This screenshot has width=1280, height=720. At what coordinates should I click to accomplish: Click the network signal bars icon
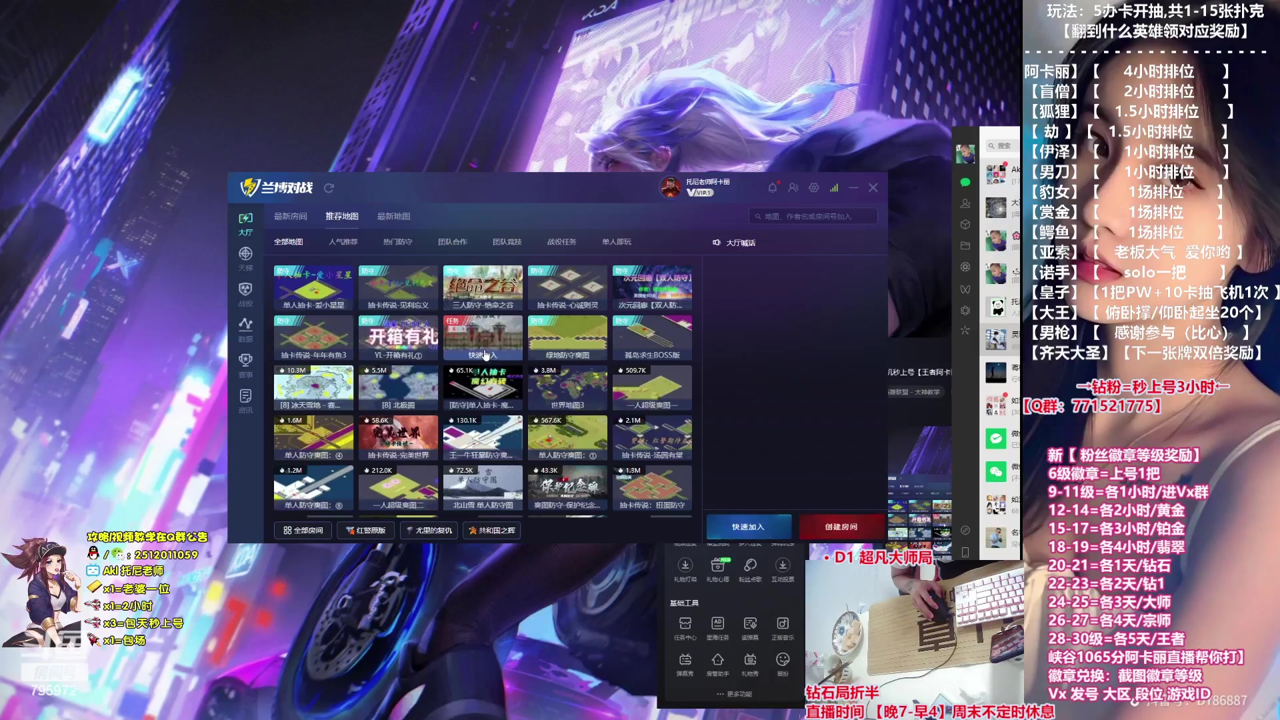coord(834,188)
